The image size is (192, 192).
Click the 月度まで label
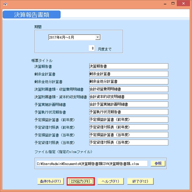pyautogui.click(x=105, y=49)
